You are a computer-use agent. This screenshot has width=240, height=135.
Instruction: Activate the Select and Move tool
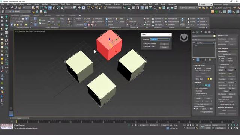coord(50,8)
